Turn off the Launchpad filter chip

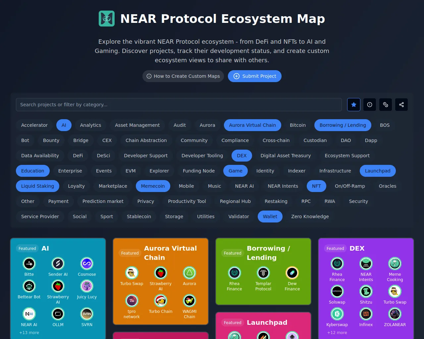378,171
